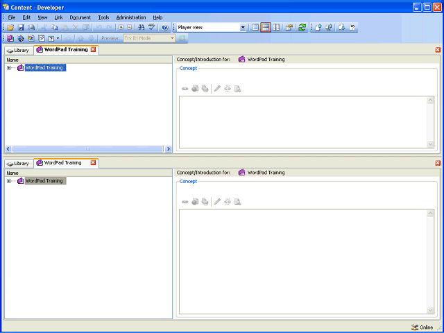Viewport: 444px width, 333px height.
Task: Click the question mark document icon on the second toolbar
Action: (51, 38)
